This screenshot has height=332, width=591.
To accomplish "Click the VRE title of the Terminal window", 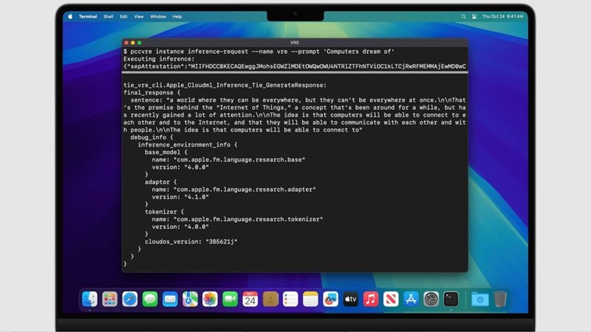I will (x=295, y=42).
